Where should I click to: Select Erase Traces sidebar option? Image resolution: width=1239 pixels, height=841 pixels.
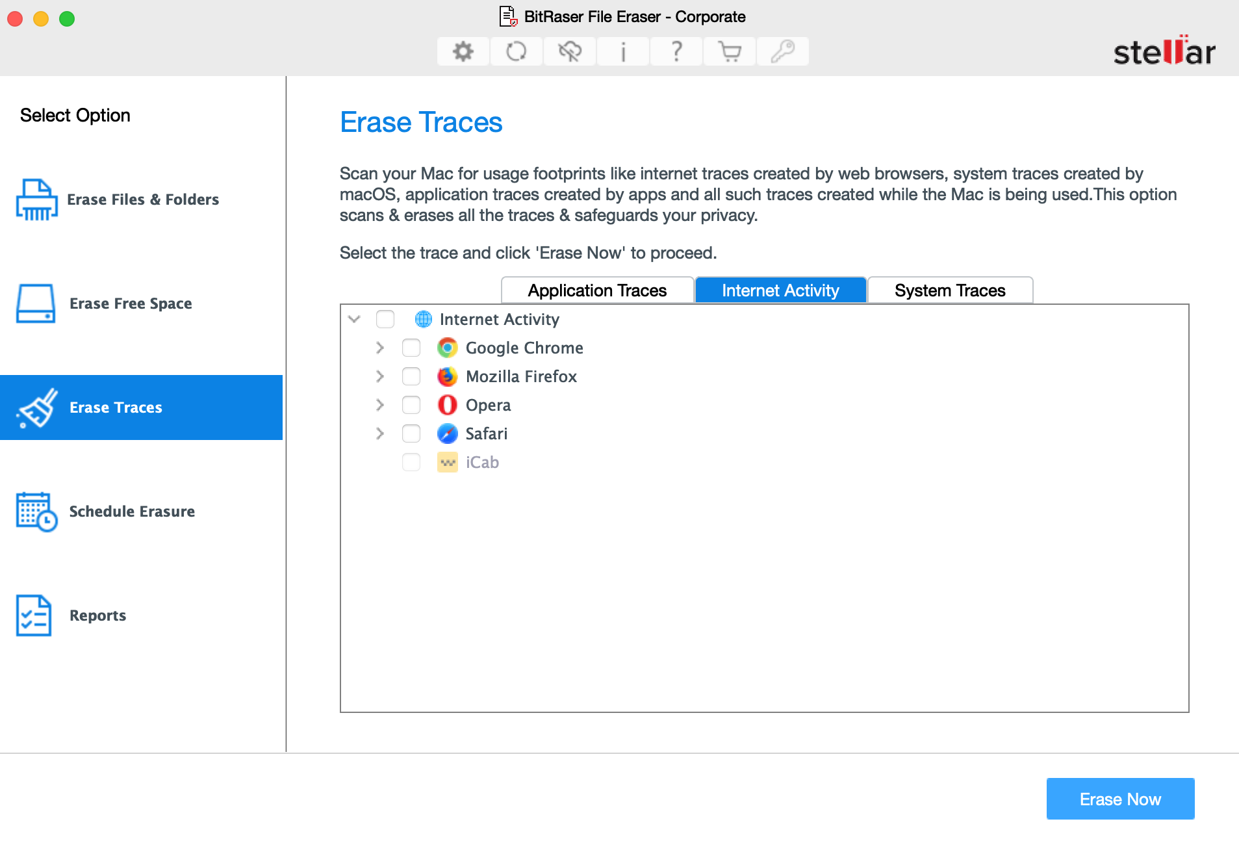click(x=142, y=408)
